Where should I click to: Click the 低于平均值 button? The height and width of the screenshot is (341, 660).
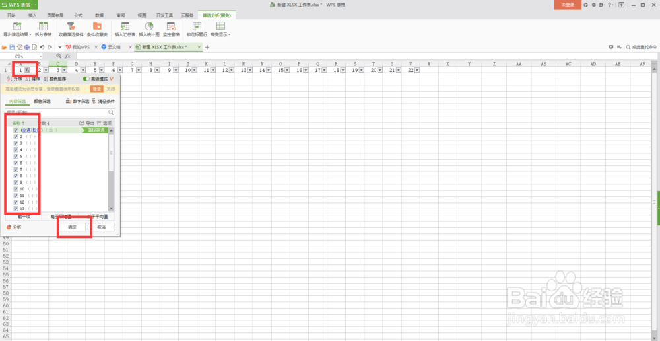(x=97, y=217)
